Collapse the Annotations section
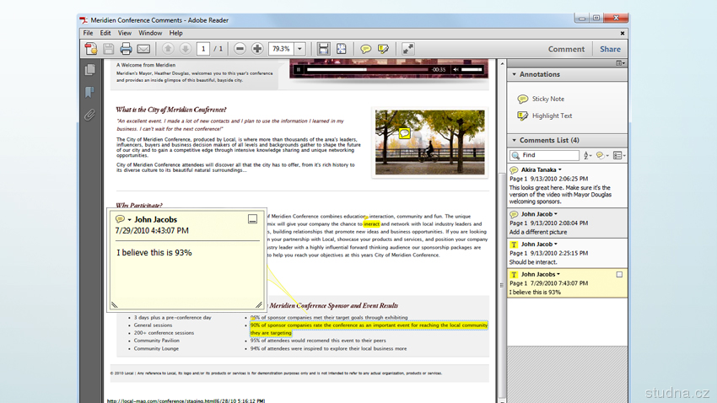This screenshot has height=403, width=717. (x=514, y=74)
